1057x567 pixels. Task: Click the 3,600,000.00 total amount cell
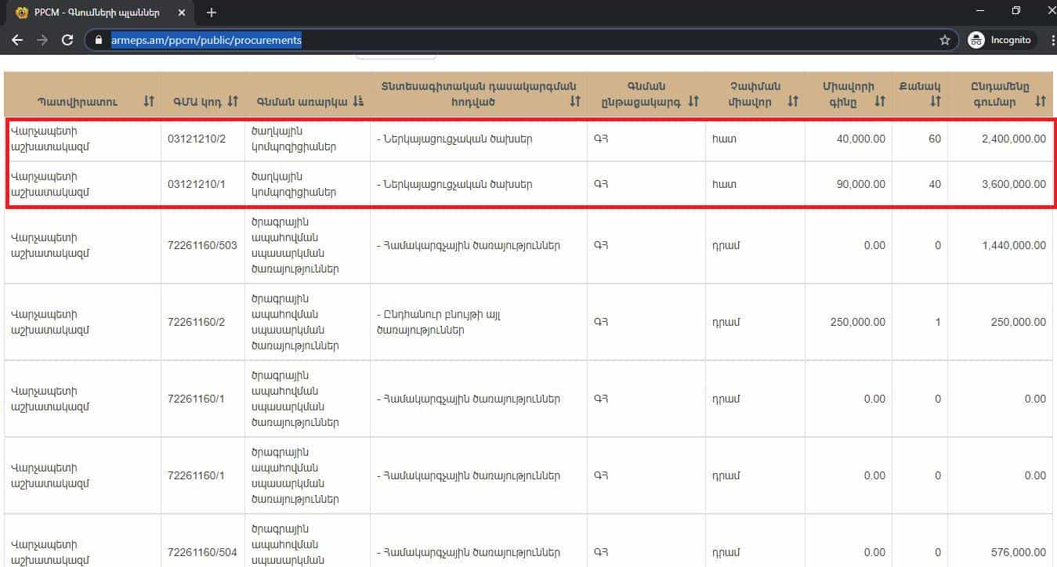(1013, 185)
